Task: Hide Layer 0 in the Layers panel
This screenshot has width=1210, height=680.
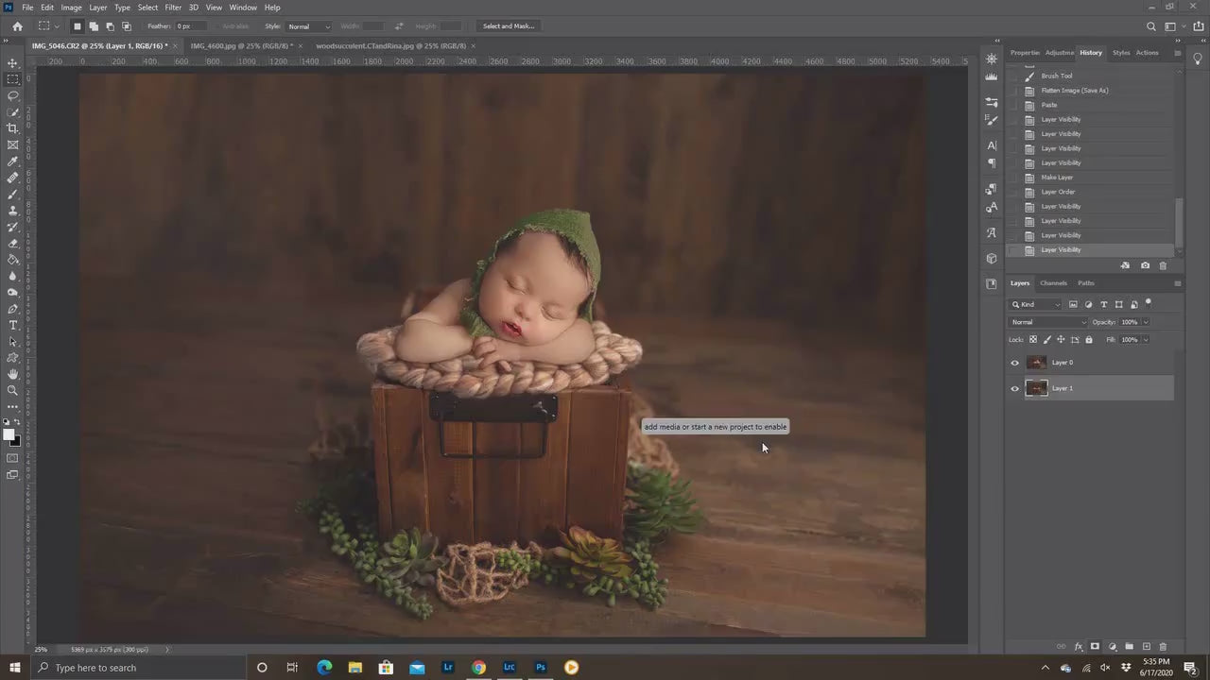Action: [1015, 363]
